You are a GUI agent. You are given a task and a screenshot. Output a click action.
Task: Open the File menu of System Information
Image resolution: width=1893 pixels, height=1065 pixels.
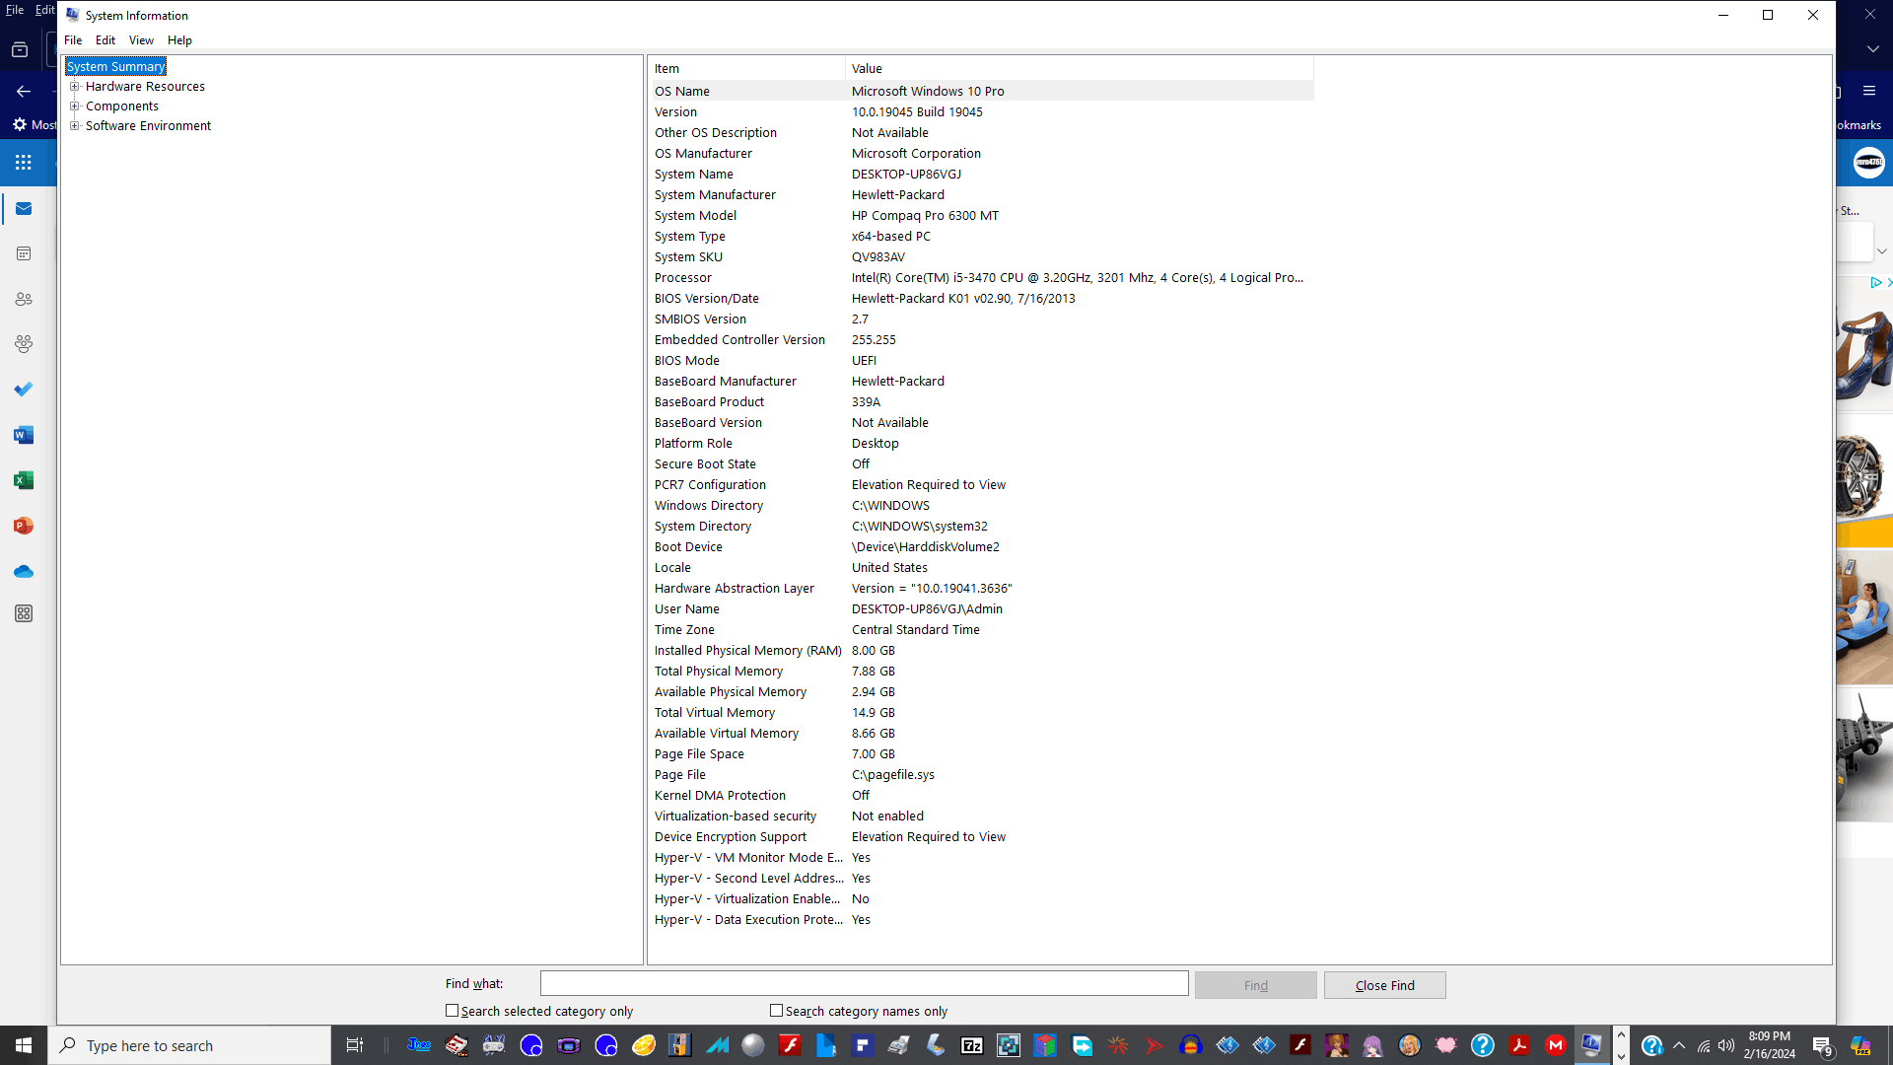pos(73,40)
